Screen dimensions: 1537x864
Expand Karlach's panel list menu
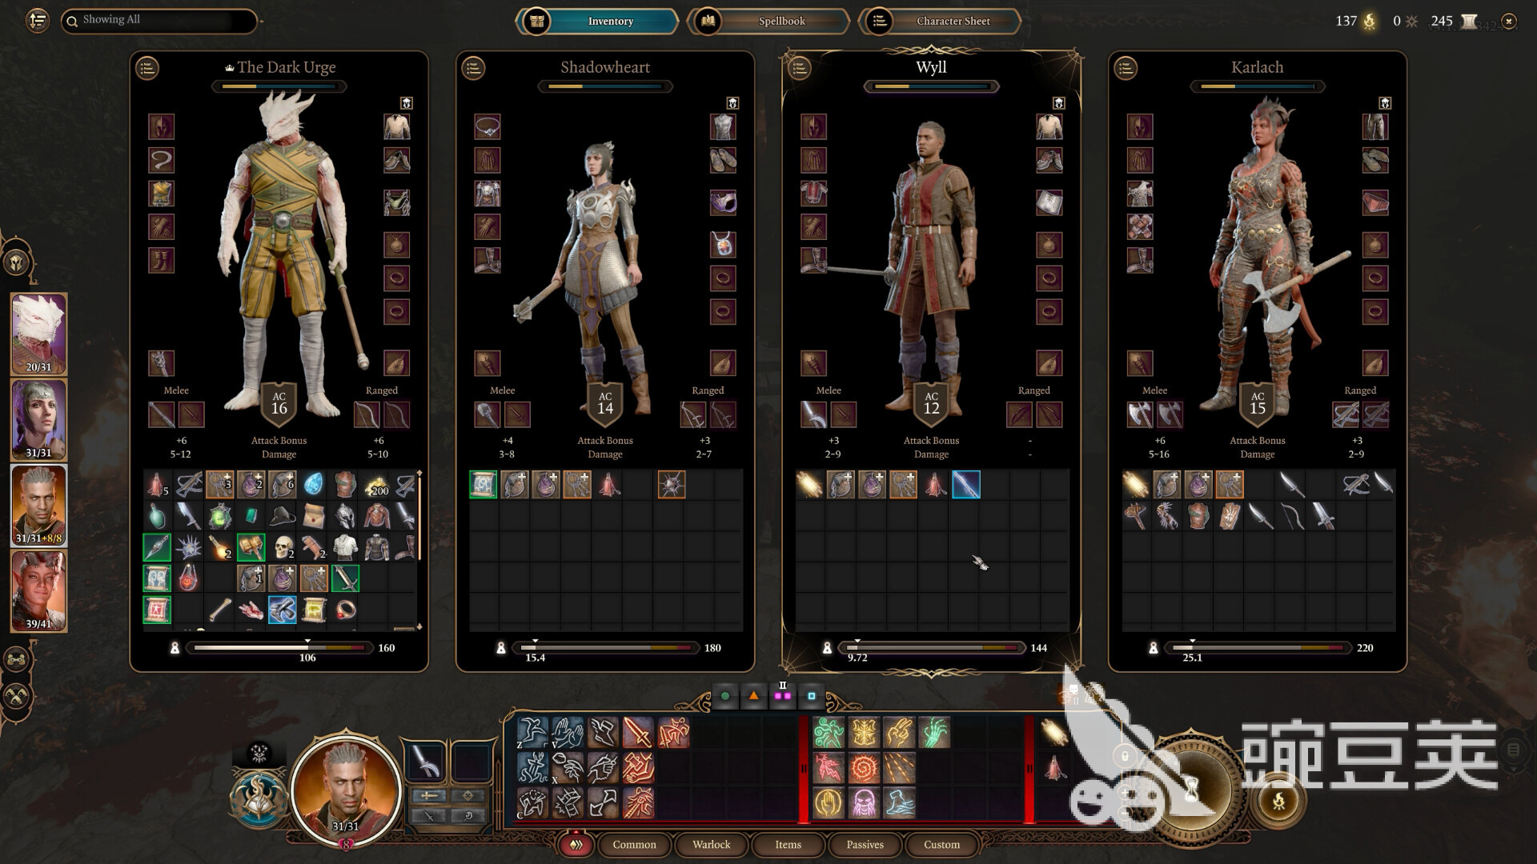[1126, 69]
